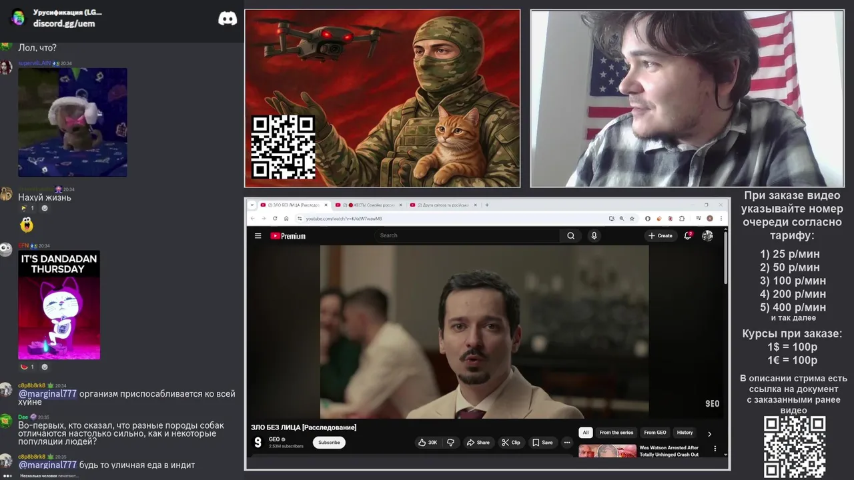Bookmark this page with the star icon
This screenshot has height=480, width=854.
[x=632, y=218]
